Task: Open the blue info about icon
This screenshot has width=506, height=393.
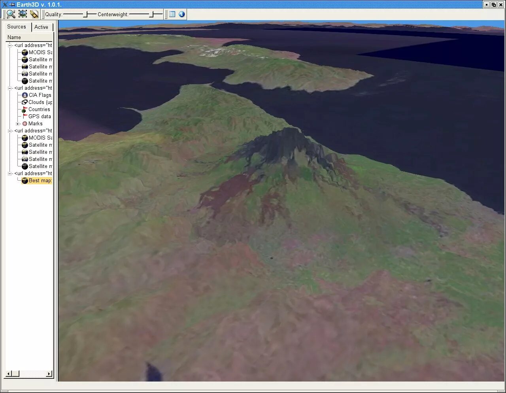Action: coord(182,14)
